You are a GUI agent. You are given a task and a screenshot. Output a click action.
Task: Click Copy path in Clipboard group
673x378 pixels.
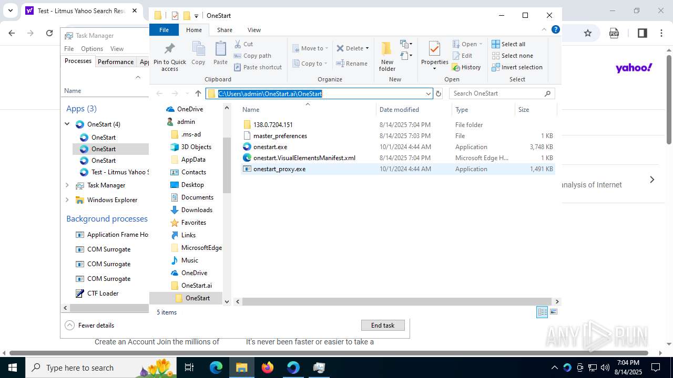pyautogui.click(x=252, y=56)
